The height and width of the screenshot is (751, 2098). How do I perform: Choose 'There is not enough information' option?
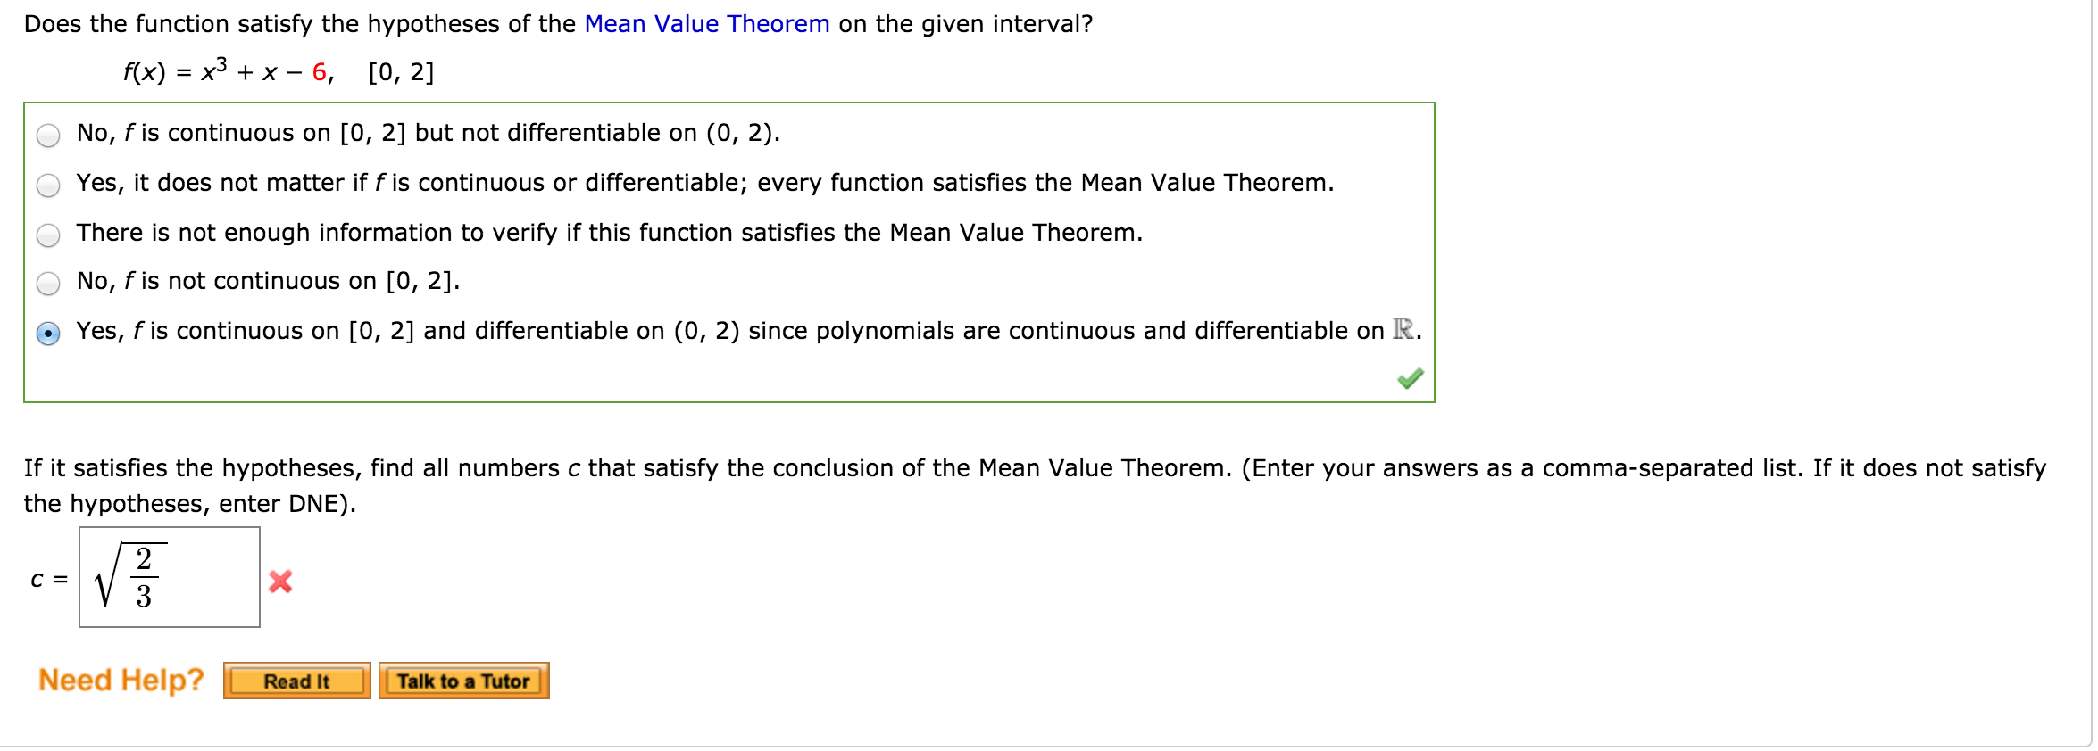click(48, 235)
